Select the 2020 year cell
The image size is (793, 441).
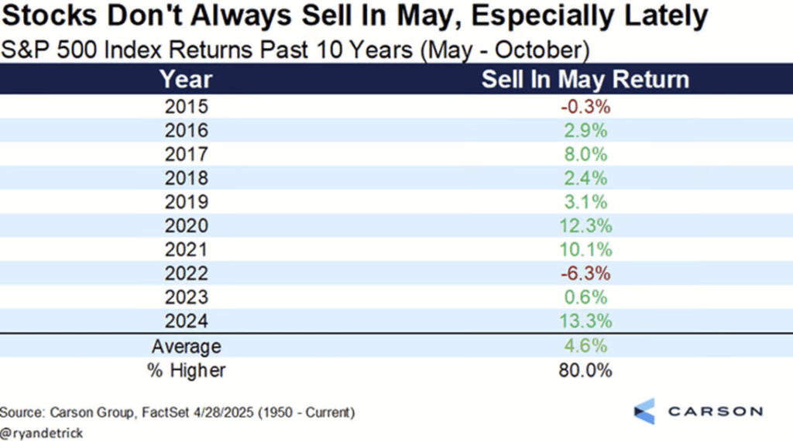click(x=186, y=226)
